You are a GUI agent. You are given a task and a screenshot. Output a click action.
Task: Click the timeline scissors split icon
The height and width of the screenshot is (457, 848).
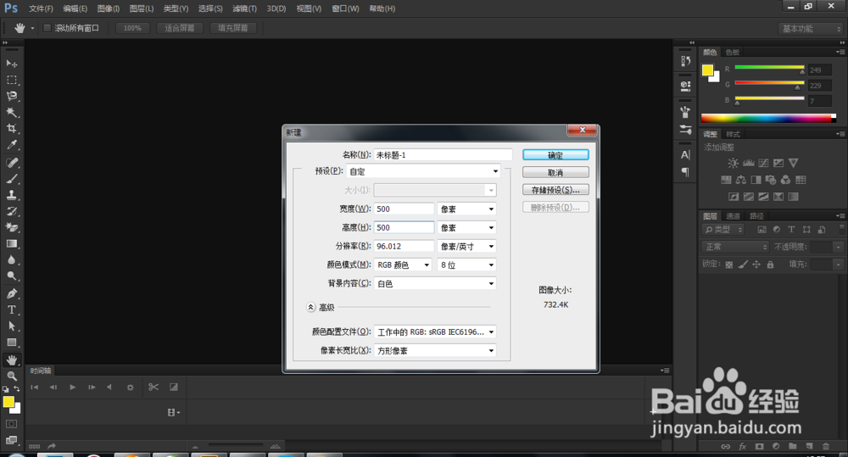click(153, 387)
